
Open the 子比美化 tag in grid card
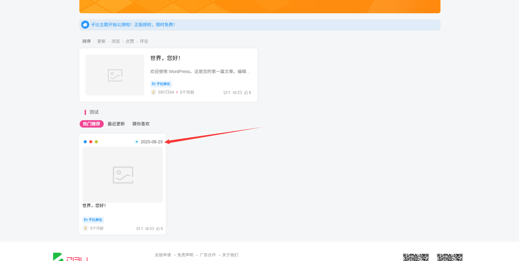(93, 220)
